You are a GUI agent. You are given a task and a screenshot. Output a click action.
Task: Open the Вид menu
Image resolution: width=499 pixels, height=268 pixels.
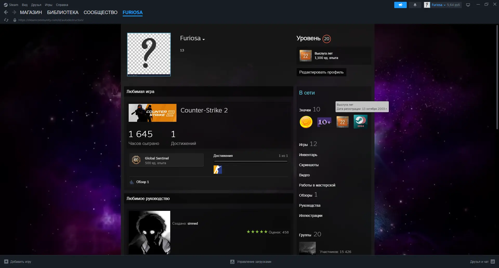(x=25, y=5)
